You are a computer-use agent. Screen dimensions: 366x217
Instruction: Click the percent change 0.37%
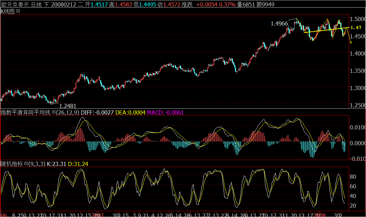227,4
